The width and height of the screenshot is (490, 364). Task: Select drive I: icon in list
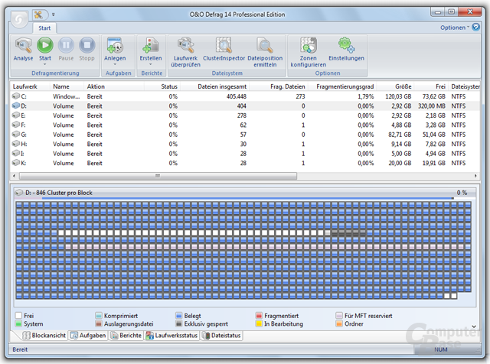click(16, 153)
